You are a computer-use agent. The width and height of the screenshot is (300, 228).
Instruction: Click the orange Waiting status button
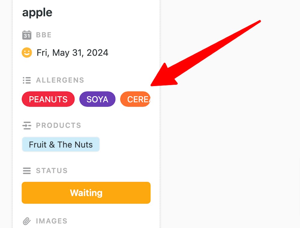86,193
